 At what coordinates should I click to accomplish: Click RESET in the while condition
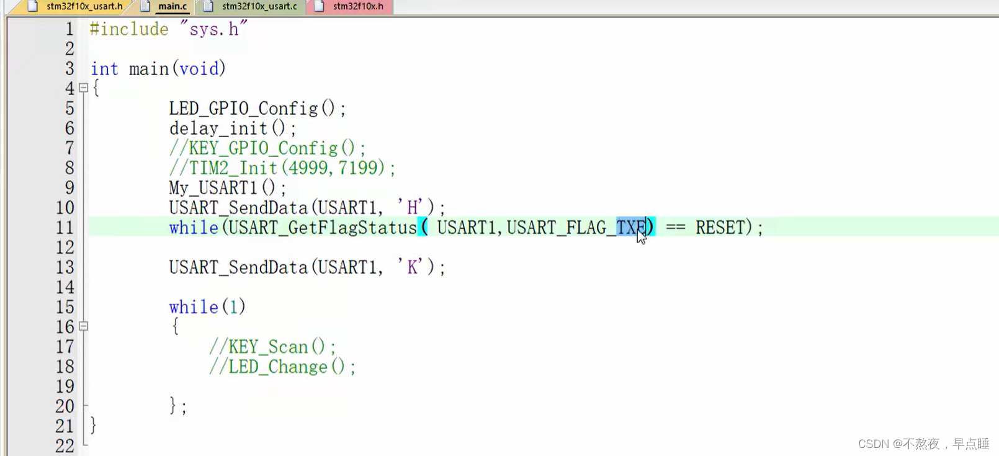click(719, 228)
